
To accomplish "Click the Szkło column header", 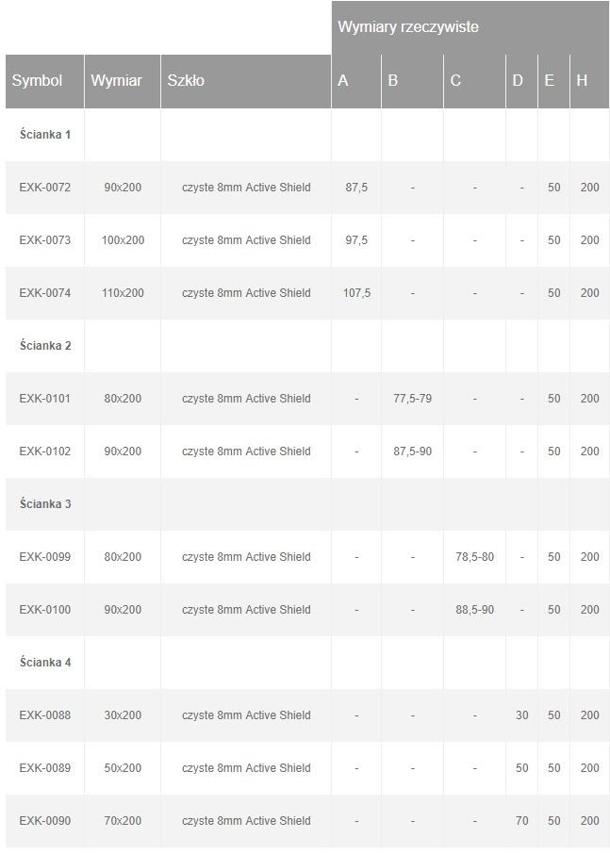I will pos(186,81).
